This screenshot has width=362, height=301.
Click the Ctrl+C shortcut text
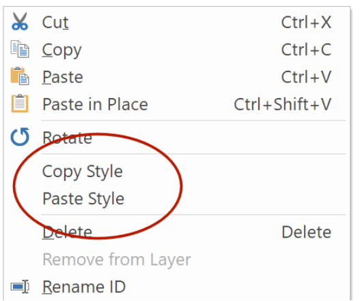point(306,50)
